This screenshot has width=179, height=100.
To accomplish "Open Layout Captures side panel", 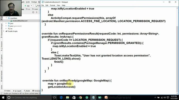I will 1,61.
